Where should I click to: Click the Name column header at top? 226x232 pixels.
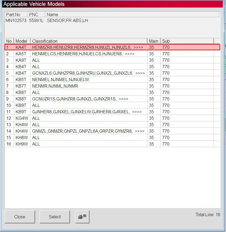tap(132, 15)
